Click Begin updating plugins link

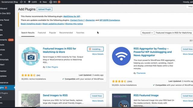coord(53,24)
